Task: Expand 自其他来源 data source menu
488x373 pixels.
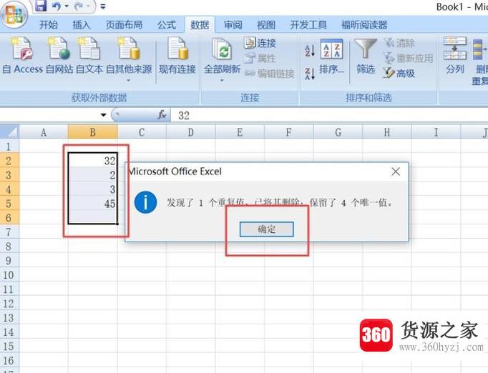Action: [129, 59]
